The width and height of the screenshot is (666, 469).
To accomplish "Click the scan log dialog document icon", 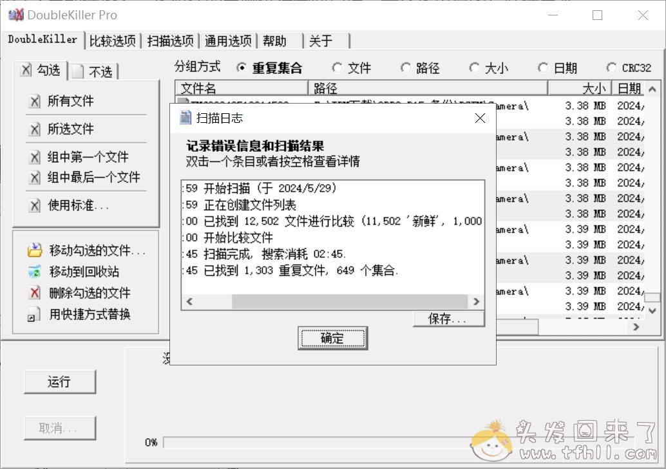I will point(186,118).
